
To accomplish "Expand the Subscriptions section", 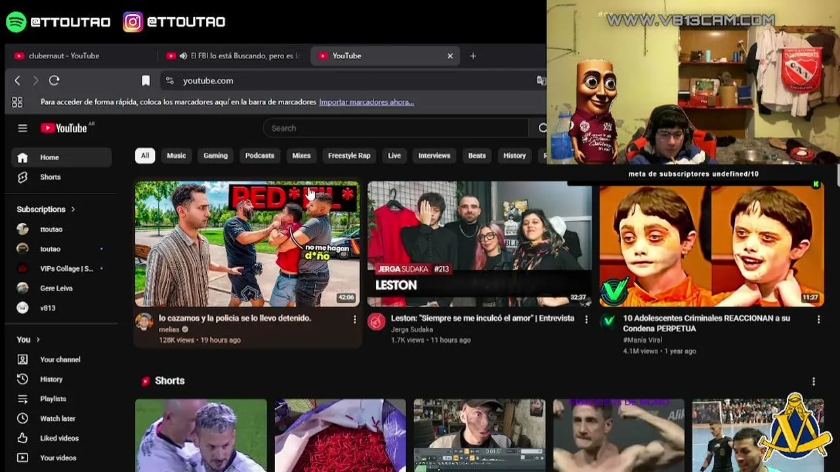I will tap(46, 209).
